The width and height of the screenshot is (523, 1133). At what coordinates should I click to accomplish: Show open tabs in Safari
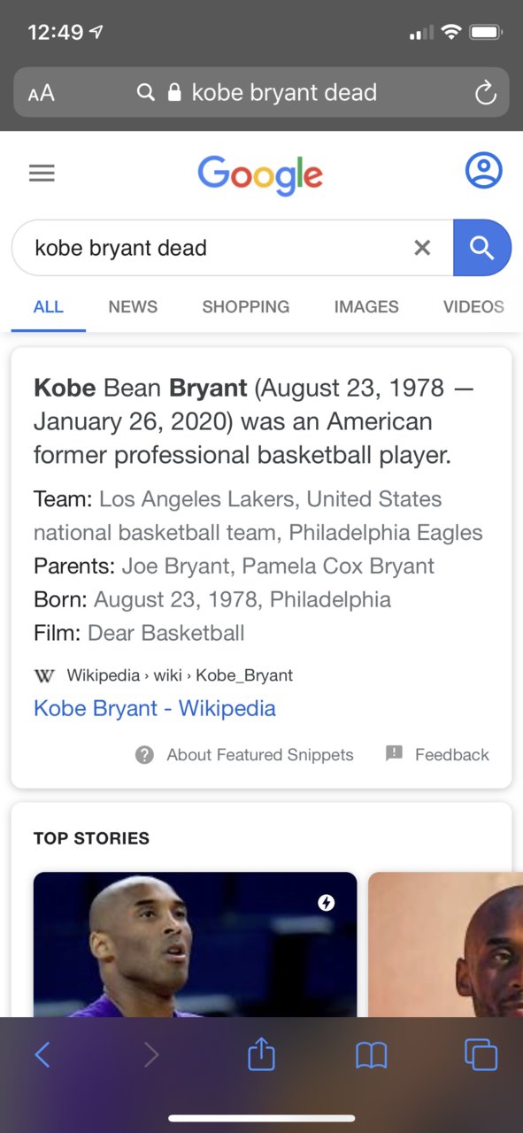[x=481, y=1054]
